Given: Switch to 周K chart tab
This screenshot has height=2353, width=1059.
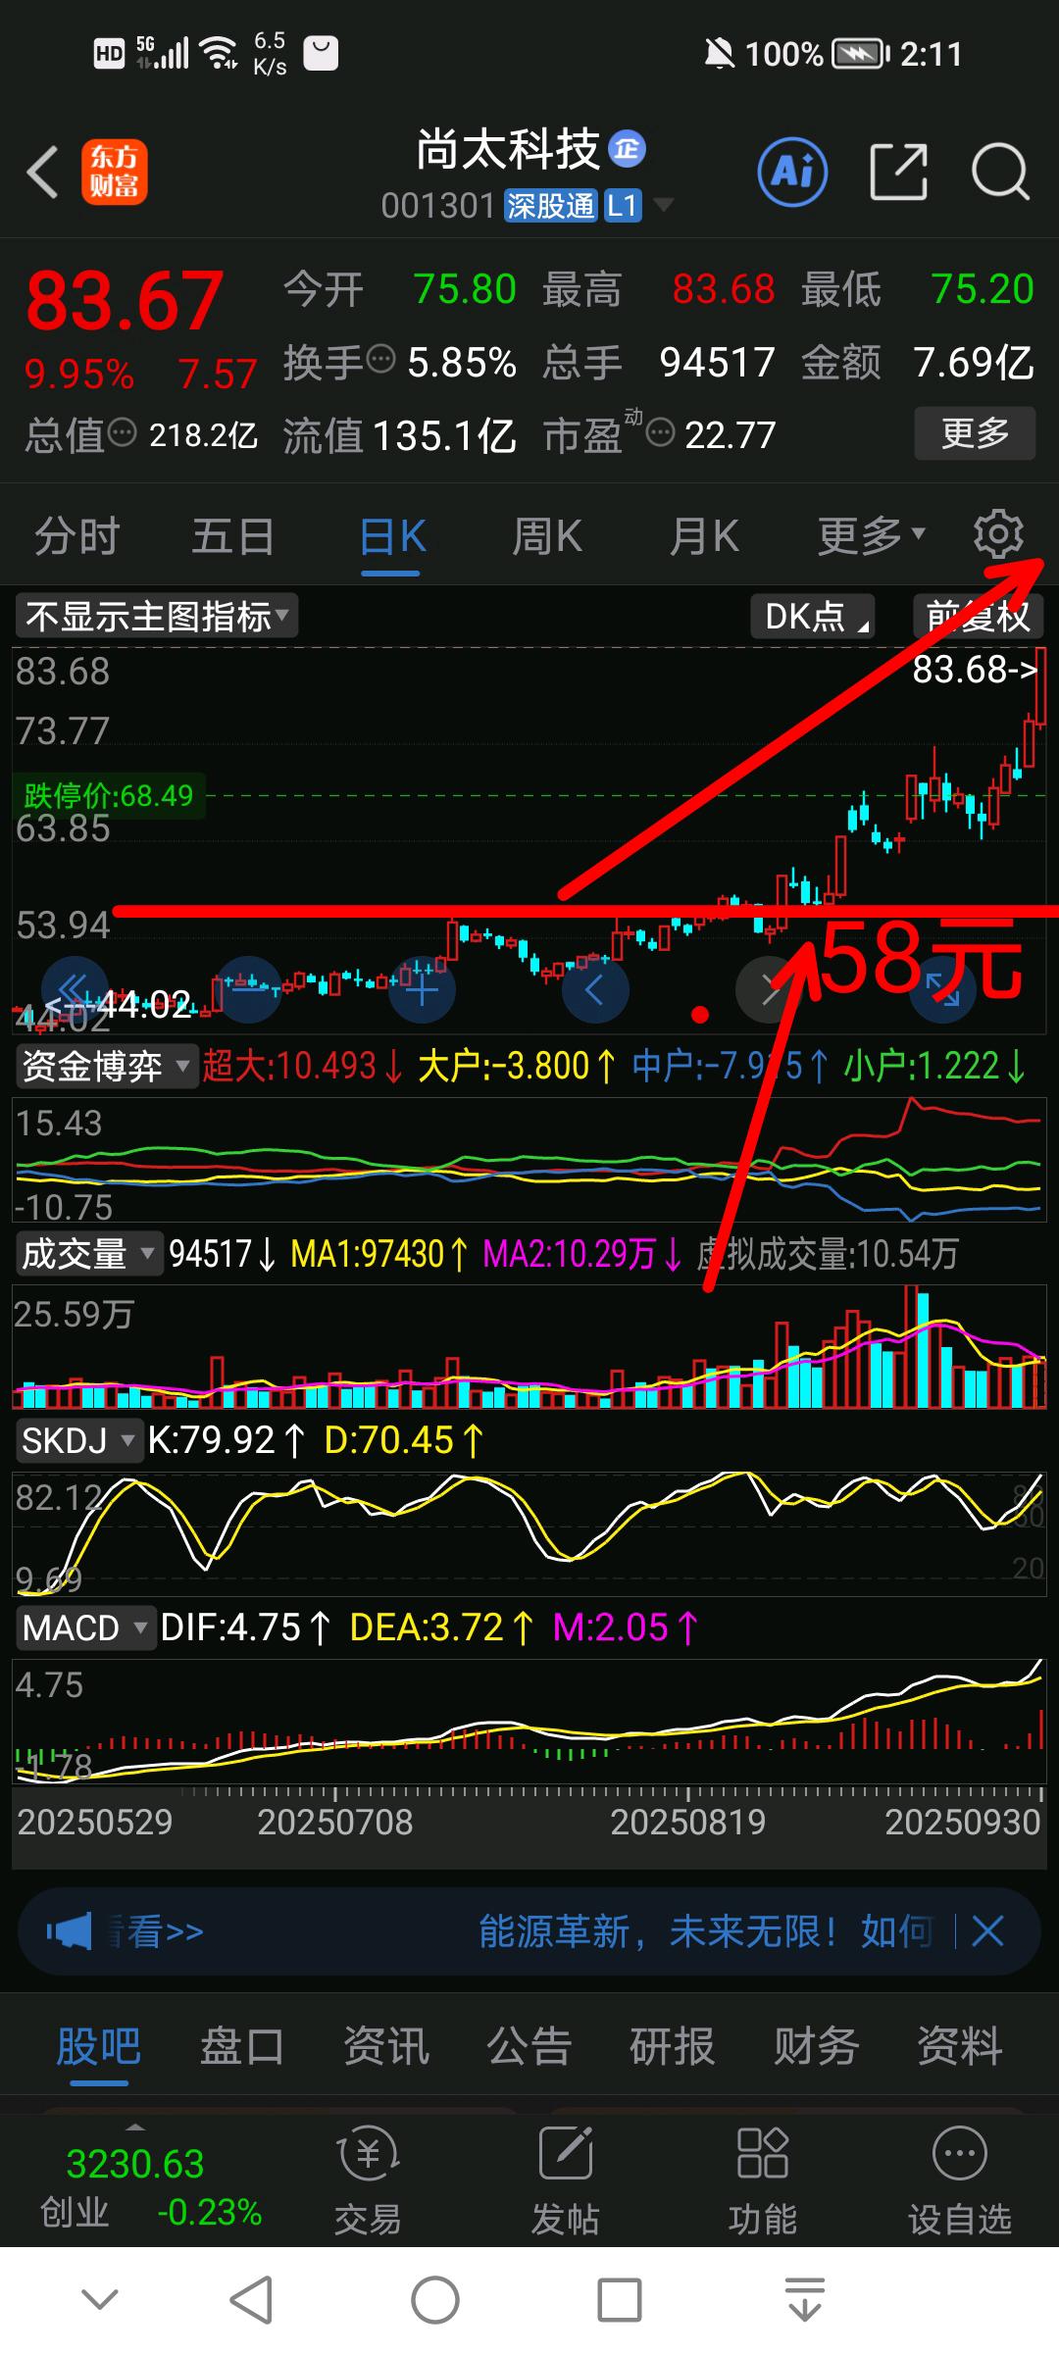Looking at the screenshot, I should tap(547, 536).
